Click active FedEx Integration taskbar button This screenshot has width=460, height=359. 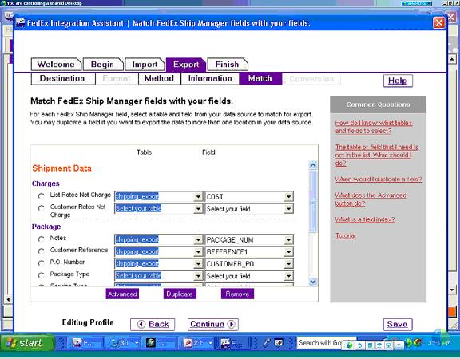[x=232, y=343]
